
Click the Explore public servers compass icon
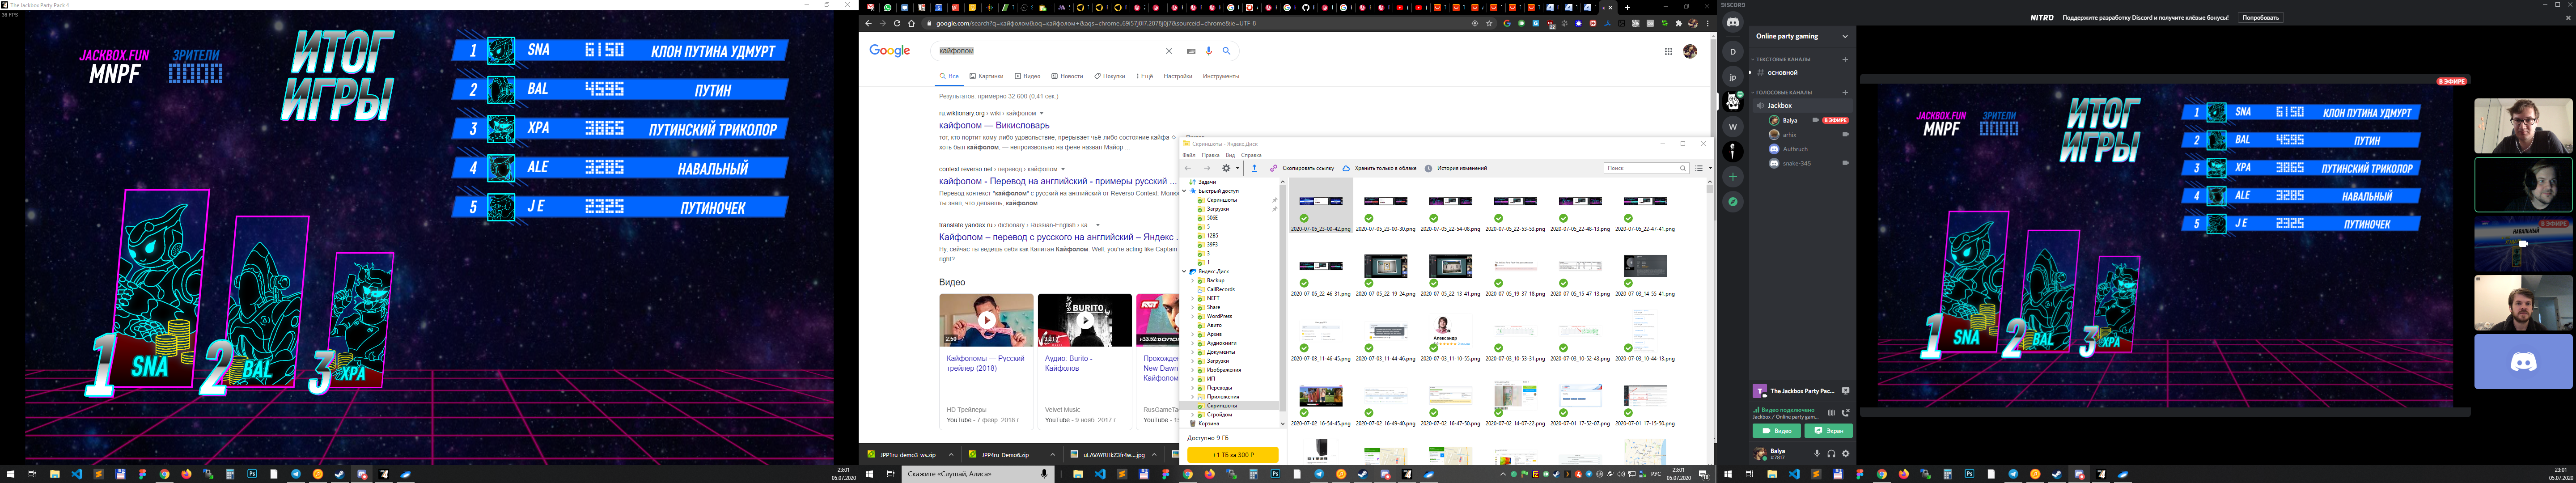(x=1733, y=202)
